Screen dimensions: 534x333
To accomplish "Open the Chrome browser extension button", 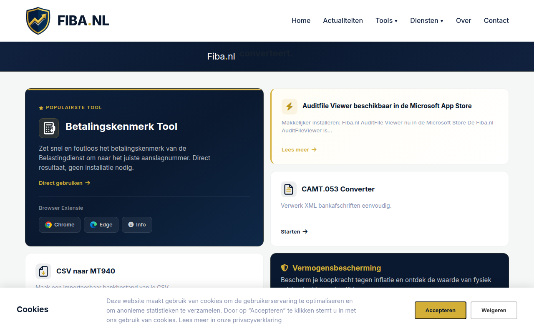I will 60,225.
